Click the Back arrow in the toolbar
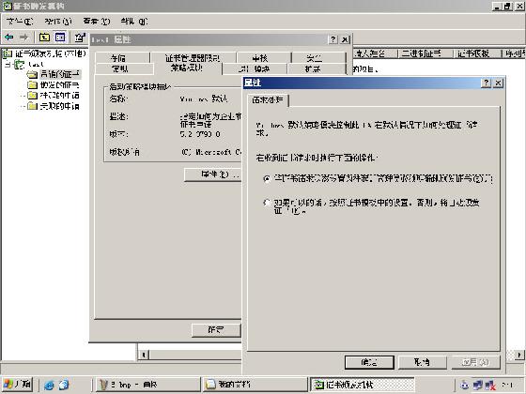 [9, 38]
